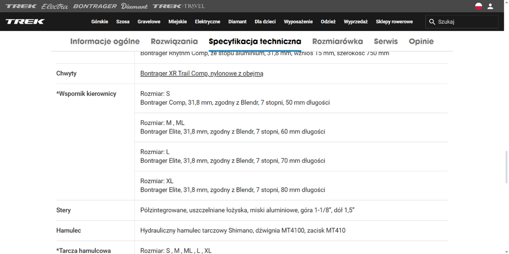Screen dimensions: 509x254
Task: Click the Diamant brand logo
Action: coord(134,6)
